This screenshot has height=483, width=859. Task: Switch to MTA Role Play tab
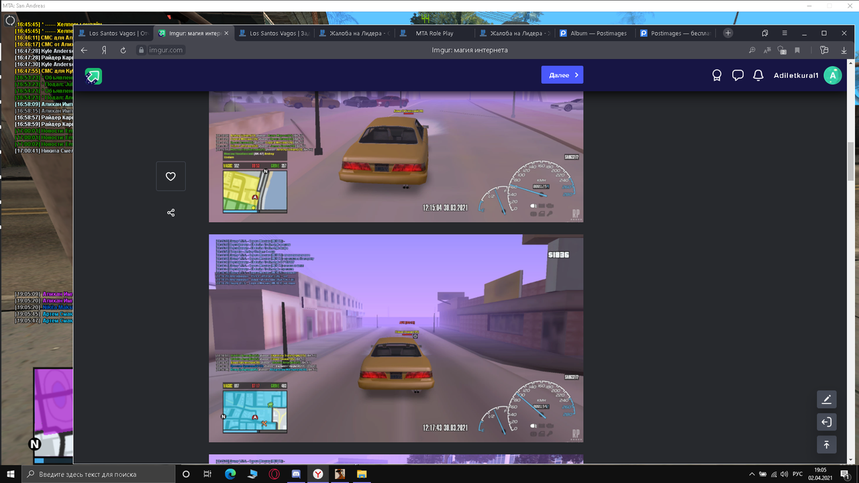coord(434,33)
